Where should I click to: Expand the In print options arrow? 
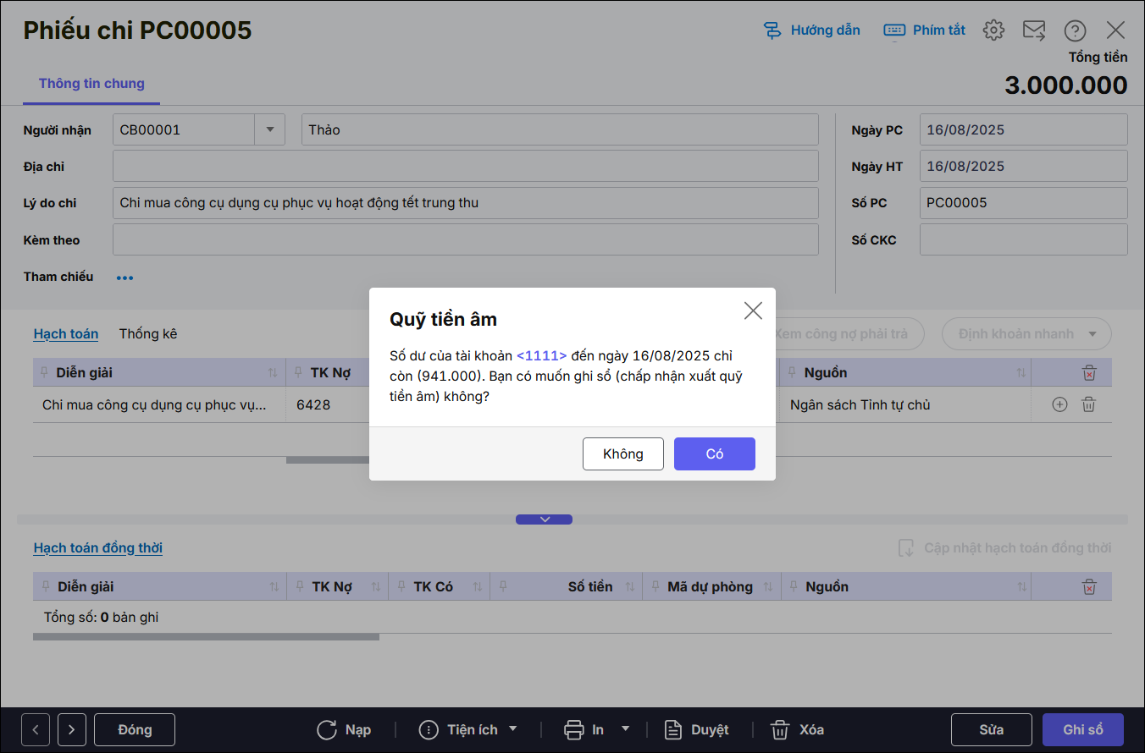point(626,729)
